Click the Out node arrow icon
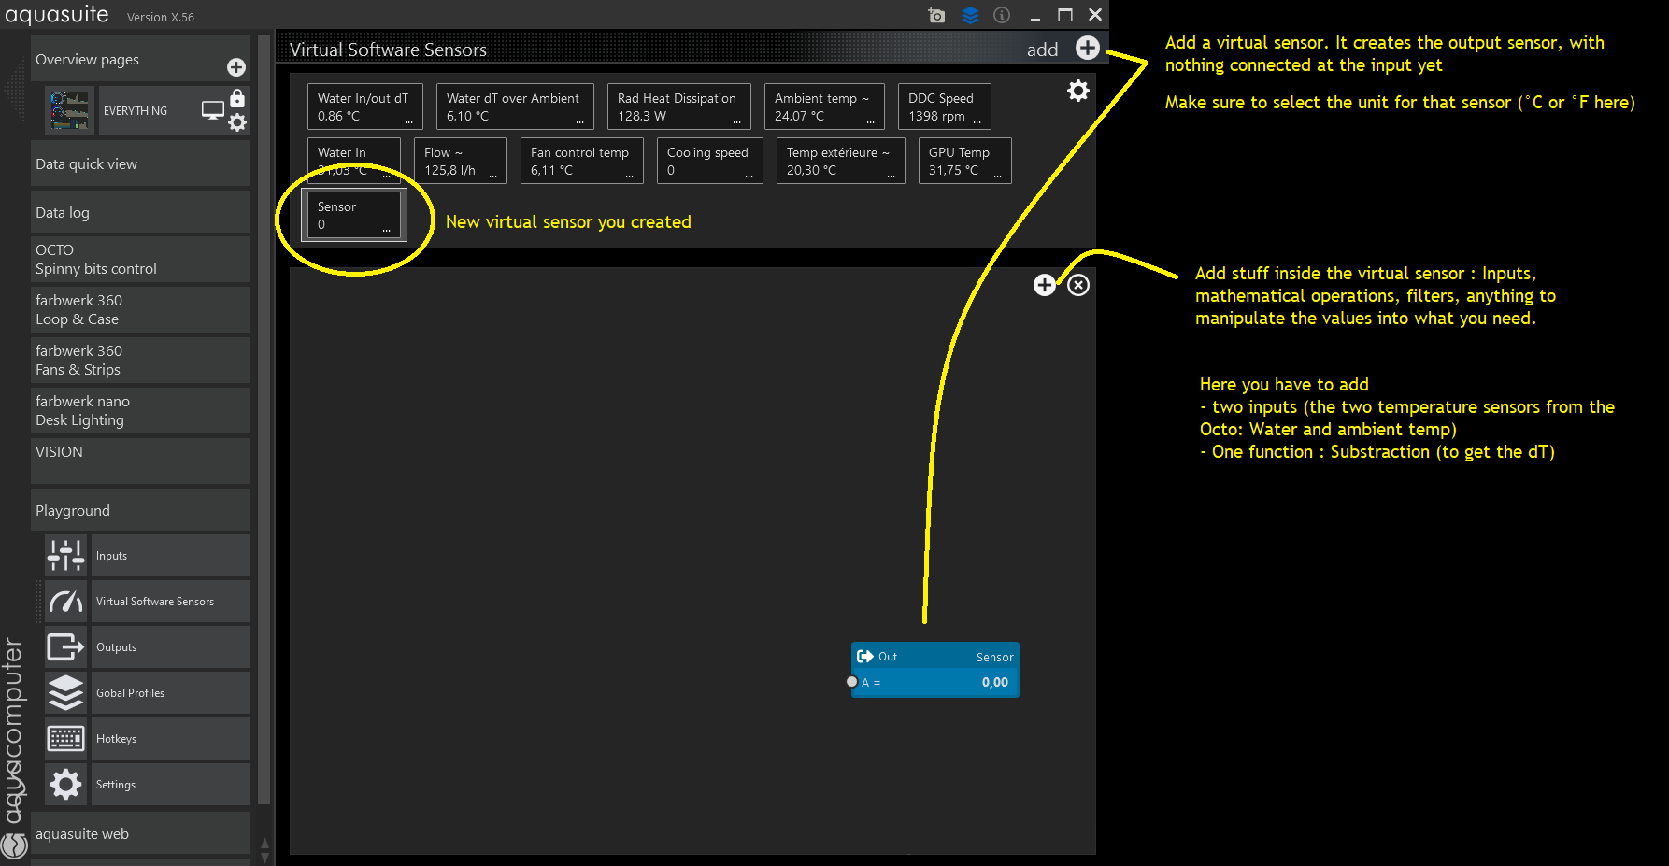Image resolution: width=1669 pixels, height=866 pixels. point(865,657)
